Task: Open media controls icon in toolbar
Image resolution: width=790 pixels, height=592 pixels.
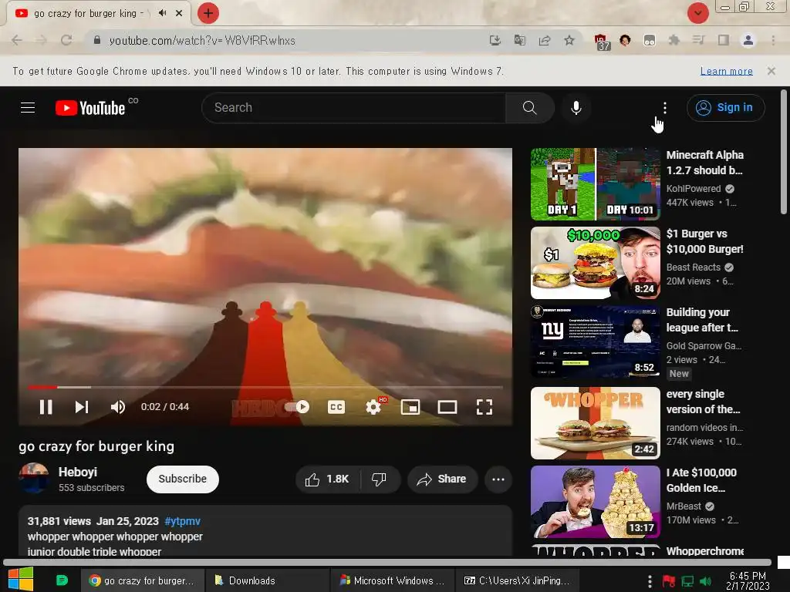Action: [x=698, y=40]
